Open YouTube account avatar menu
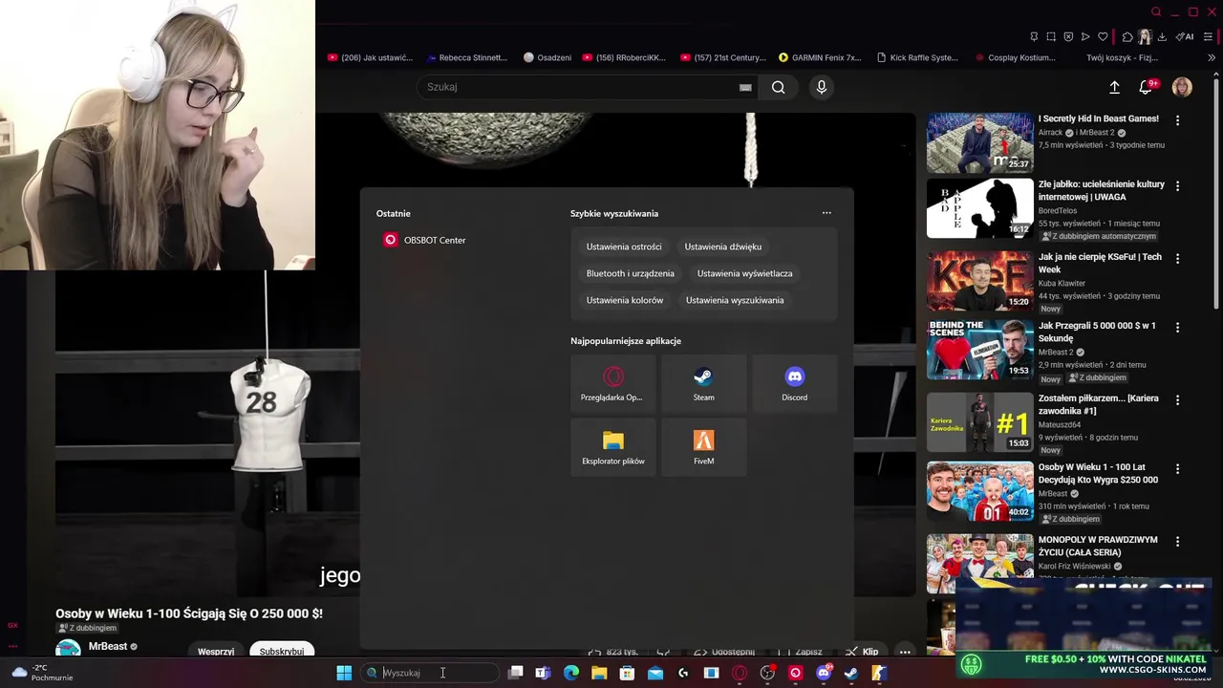The height and width of the screenshot is (688, 1223). [x=1182, y=87]
